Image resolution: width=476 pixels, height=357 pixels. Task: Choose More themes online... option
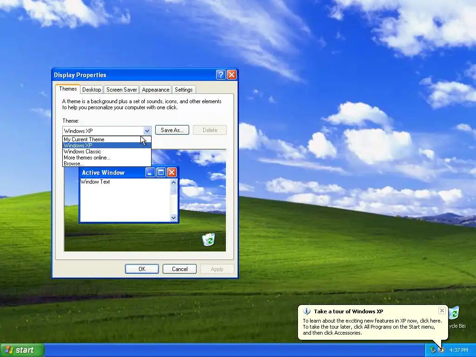pos(106,158)
